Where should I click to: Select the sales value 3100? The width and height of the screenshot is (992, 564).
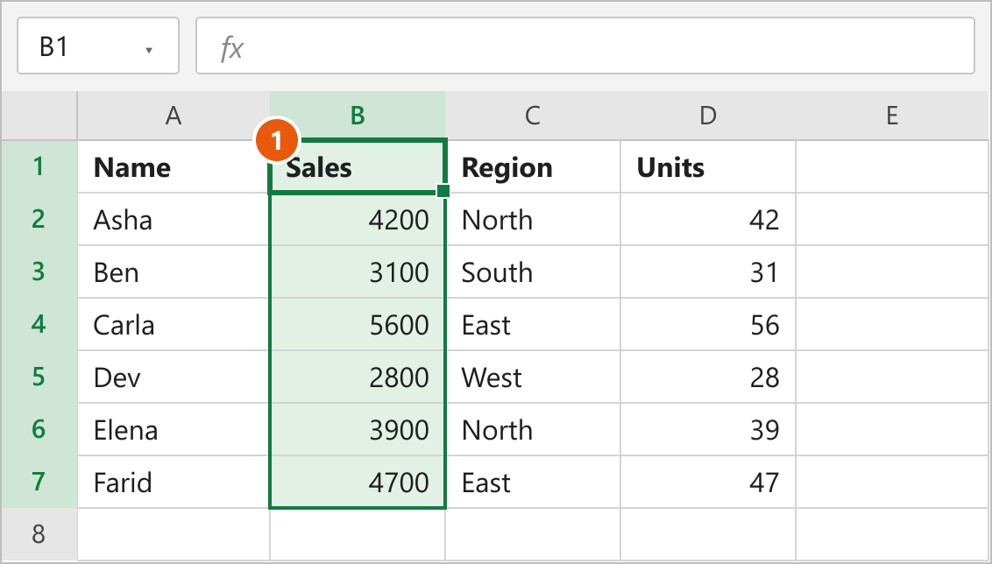tap(358, 271)
